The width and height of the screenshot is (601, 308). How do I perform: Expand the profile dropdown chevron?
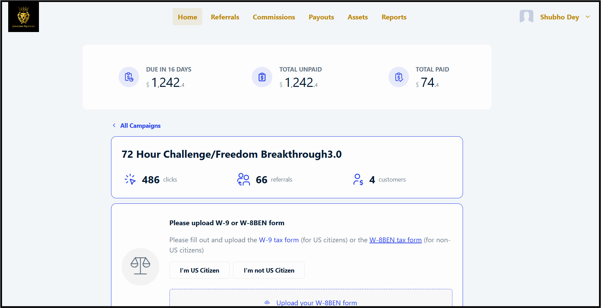(x=587, y=17)
